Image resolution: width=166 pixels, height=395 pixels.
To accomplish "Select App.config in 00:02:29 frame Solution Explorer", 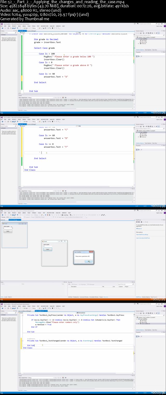I will 144,42.
